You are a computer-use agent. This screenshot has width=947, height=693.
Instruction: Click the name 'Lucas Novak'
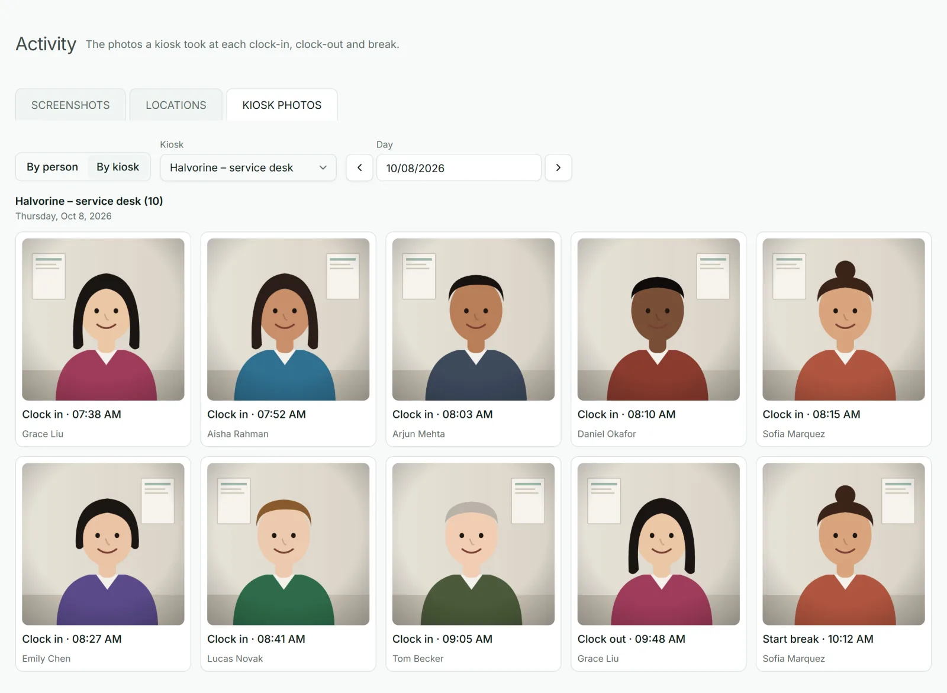click(235, 659)
